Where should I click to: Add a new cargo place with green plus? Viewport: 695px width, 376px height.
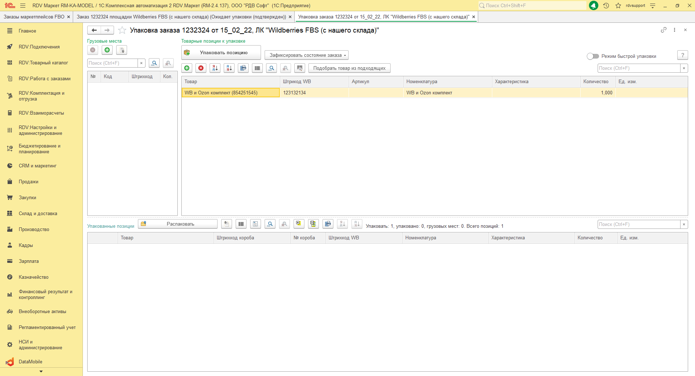(x=107, y=50)
